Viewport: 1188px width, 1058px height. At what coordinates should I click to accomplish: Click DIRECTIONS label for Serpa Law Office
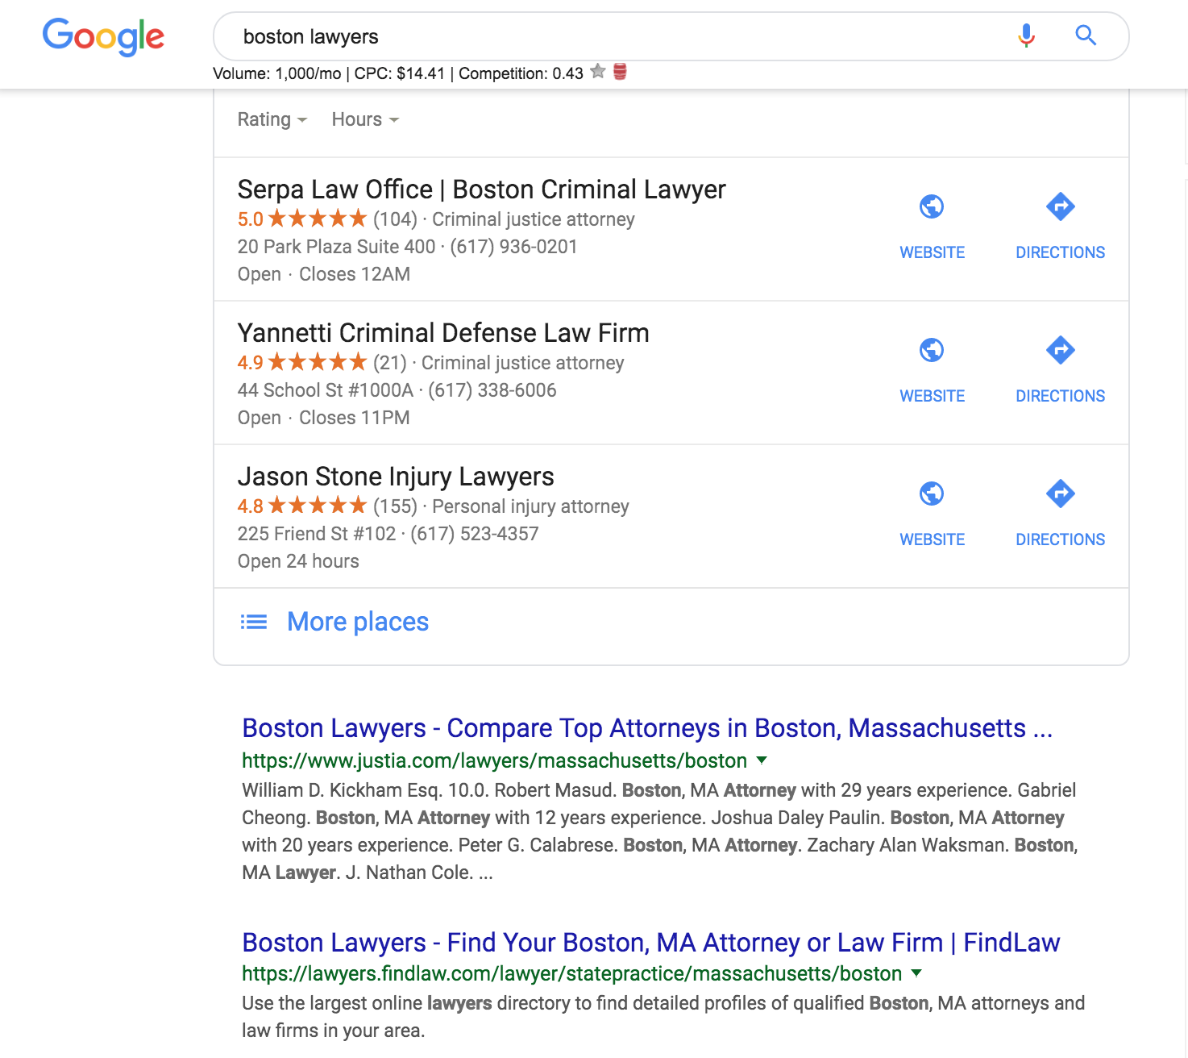[1060, 252]
